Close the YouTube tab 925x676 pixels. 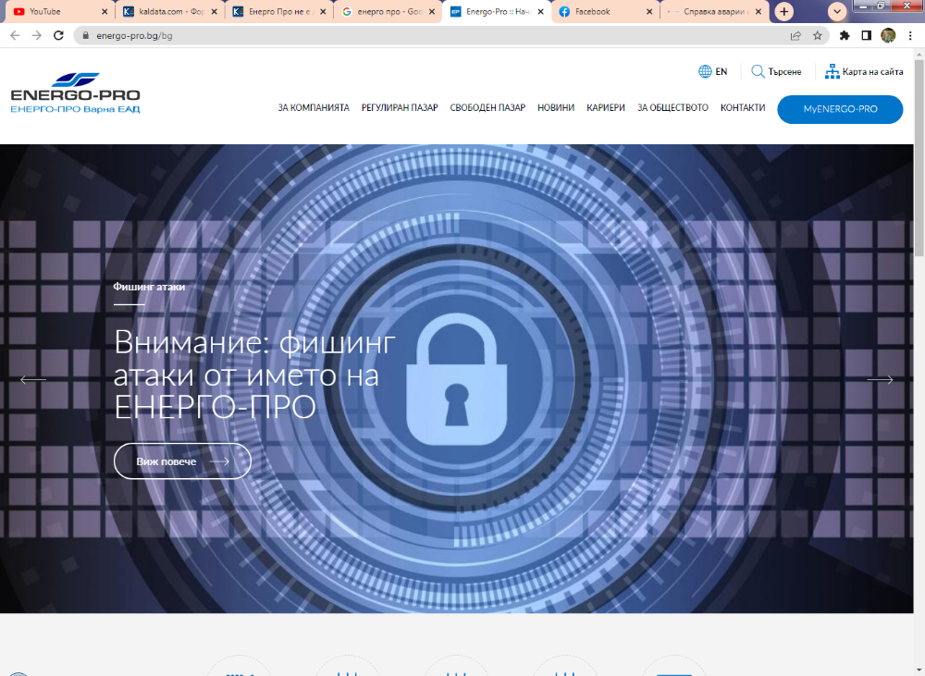pos(105,12)
